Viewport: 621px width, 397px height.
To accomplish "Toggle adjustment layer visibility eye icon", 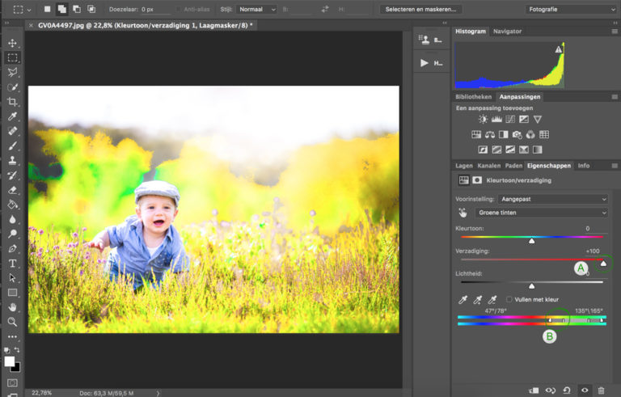I will coord(585,390).
